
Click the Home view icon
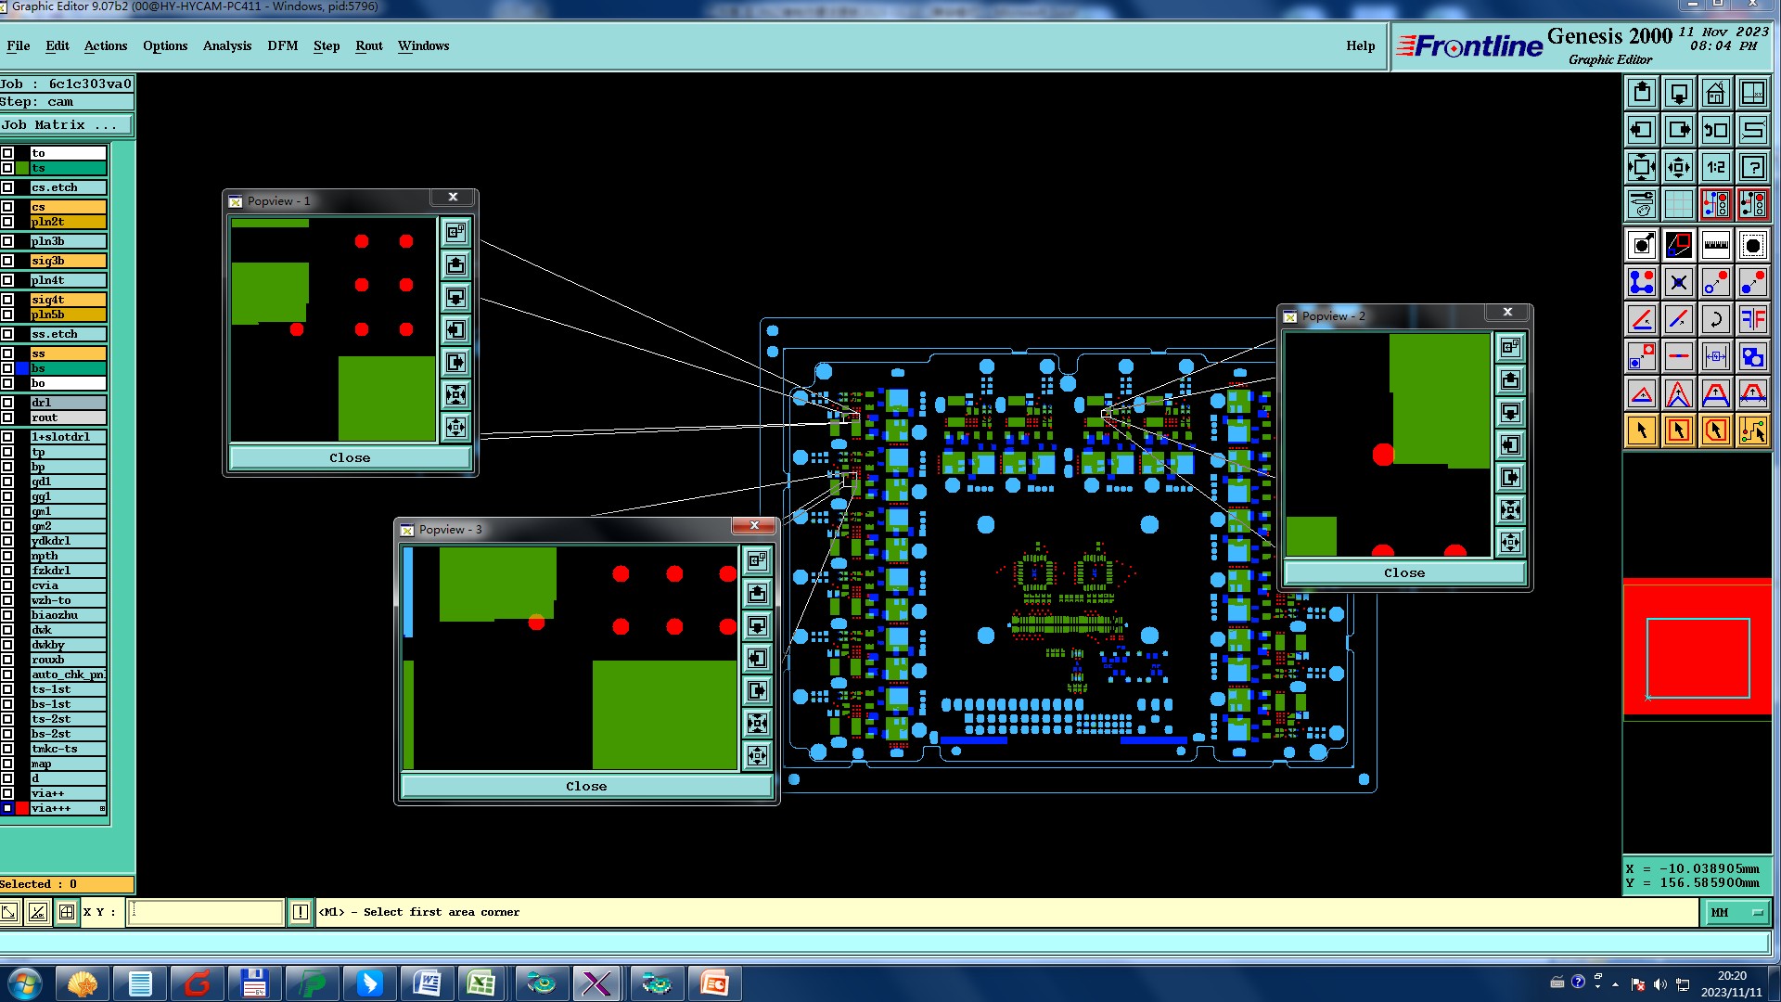(x=1715, y=94)
